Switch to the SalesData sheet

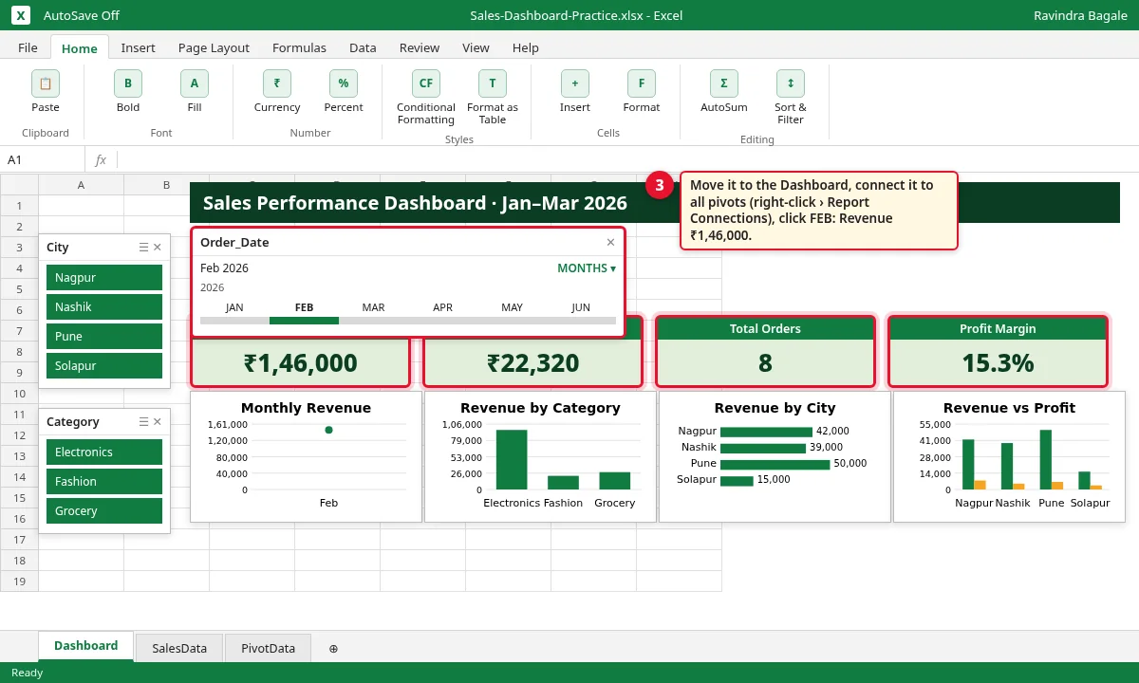point(179,649)
